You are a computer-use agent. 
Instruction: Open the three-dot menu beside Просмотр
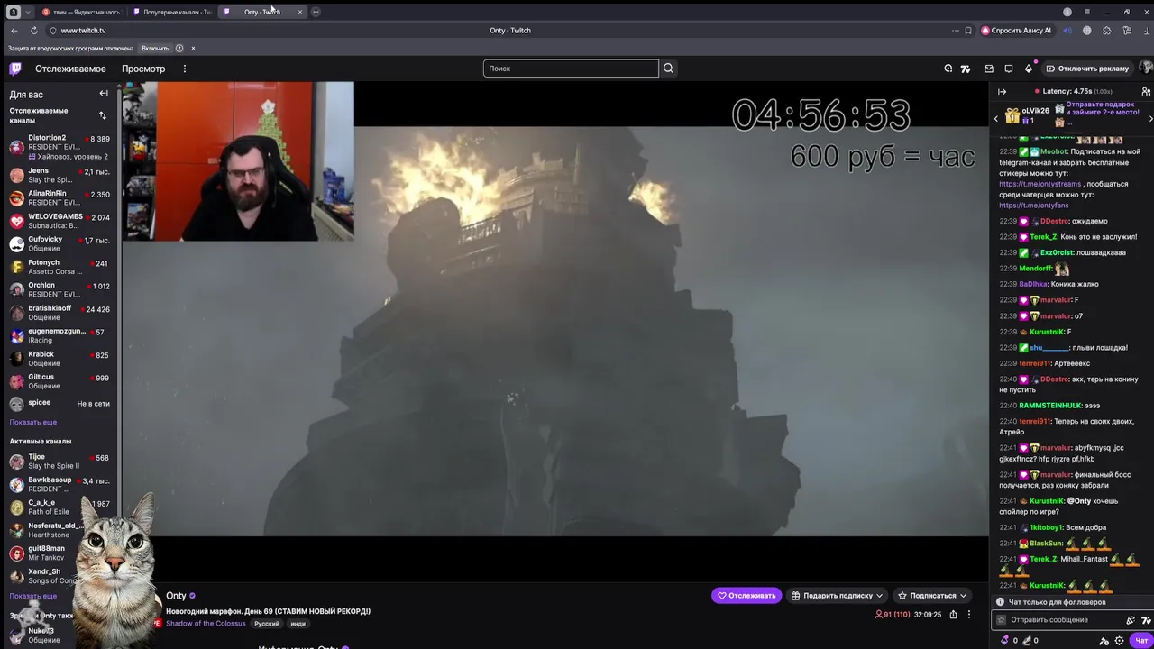[184, 69]
